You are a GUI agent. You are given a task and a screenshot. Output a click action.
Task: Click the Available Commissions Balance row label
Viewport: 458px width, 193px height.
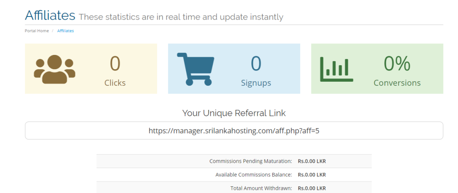[254, 175]
